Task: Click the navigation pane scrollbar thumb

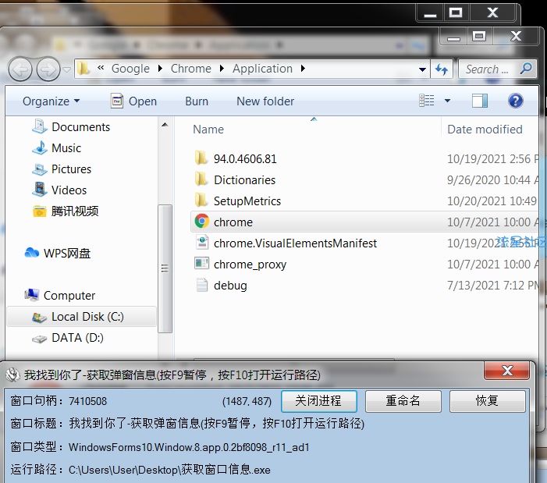Action: pyautogui.click(x=165, y=268)
